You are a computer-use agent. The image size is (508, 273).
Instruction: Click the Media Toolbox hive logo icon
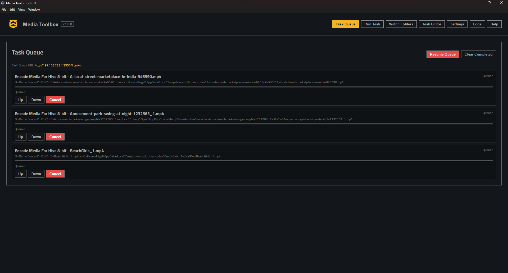[x=13, y=24]
